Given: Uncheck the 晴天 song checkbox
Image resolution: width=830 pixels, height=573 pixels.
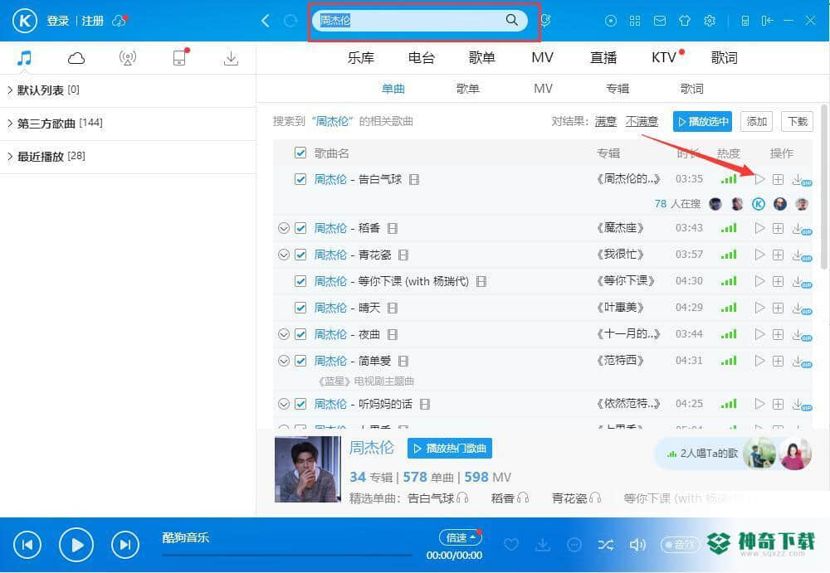Looking at the screenshot, I should (300, 308).
